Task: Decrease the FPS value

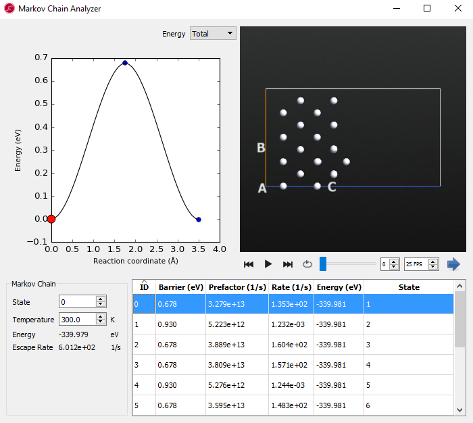Action: click(x=433, y=267)
